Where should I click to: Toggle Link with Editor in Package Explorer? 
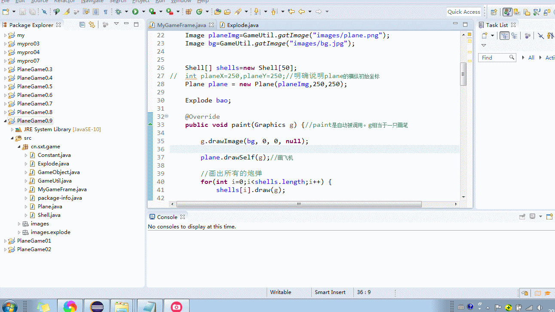click(x=92, y=25)
